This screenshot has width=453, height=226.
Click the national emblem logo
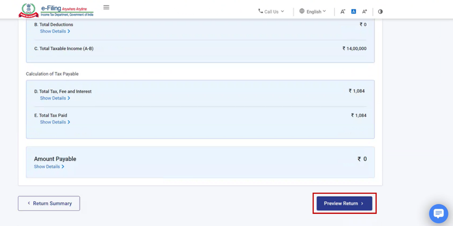tap(28, 9)
